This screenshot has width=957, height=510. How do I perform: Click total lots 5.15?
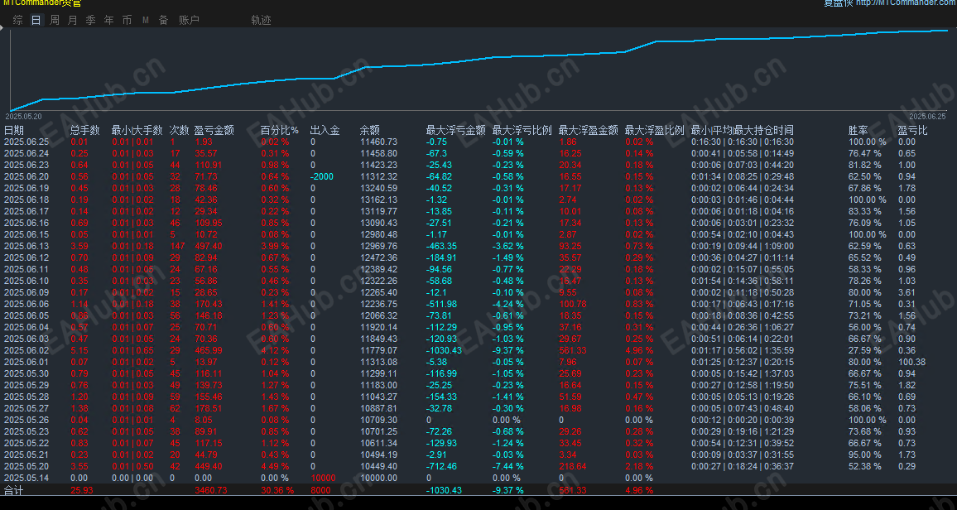[79, 350]
